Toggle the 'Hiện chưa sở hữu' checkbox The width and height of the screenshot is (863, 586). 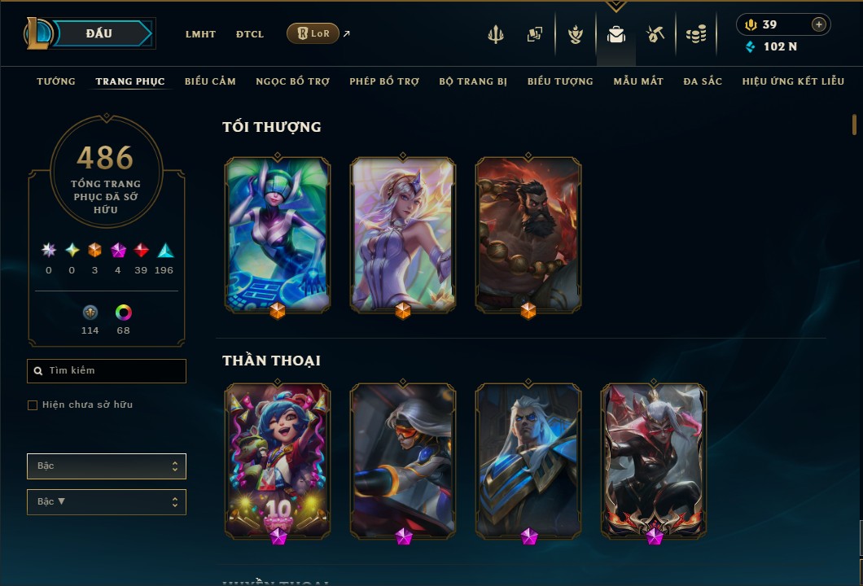pyautogui.click(x=33, y=405)
